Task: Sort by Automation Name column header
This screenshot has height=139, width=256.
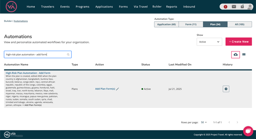Action: coord(16,64)
